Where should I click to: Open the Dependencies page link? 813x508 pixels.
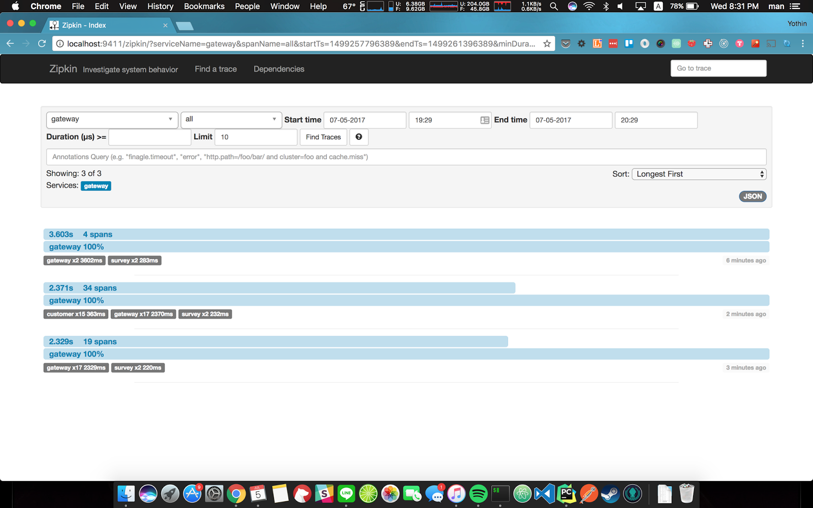[x=279, y=69]
